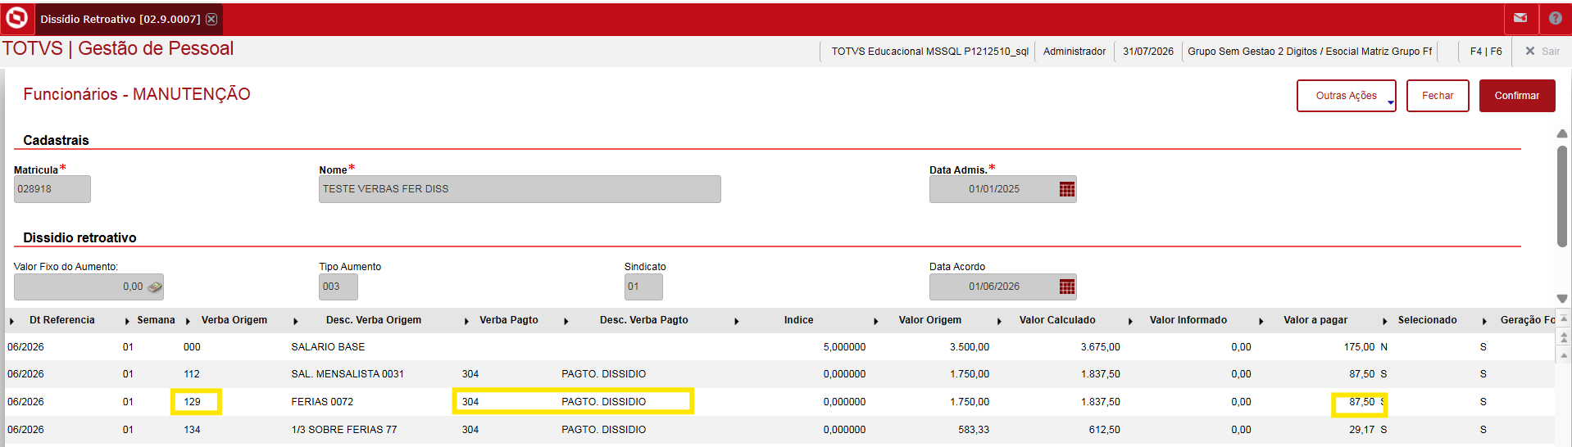
Task: Click the TOTVS Educacional MSSQL environment label
Action: pyautogui.click(x=929, y=51)
